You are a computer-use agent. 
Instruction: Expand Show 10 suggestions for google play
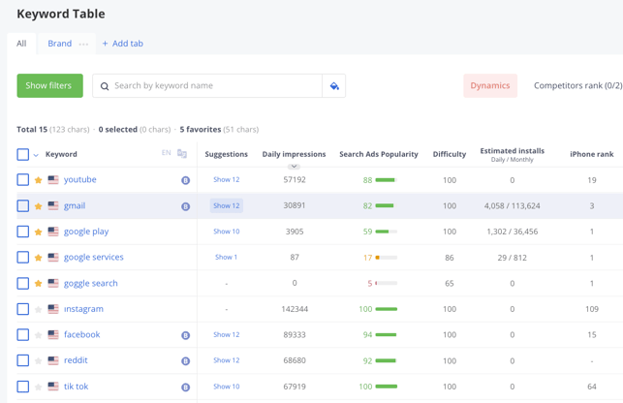(x=227, y=232)
